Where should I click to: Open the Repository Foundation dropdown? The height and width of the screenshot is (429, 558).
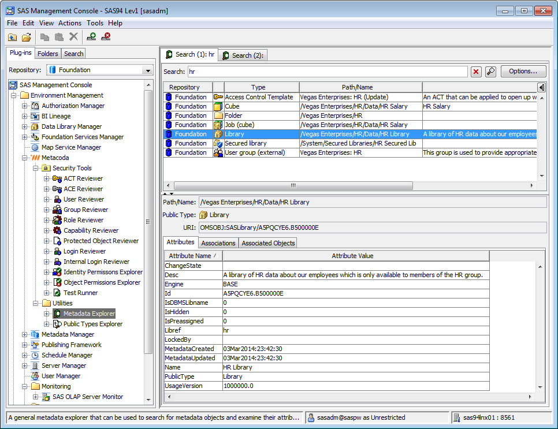(148, 70)
